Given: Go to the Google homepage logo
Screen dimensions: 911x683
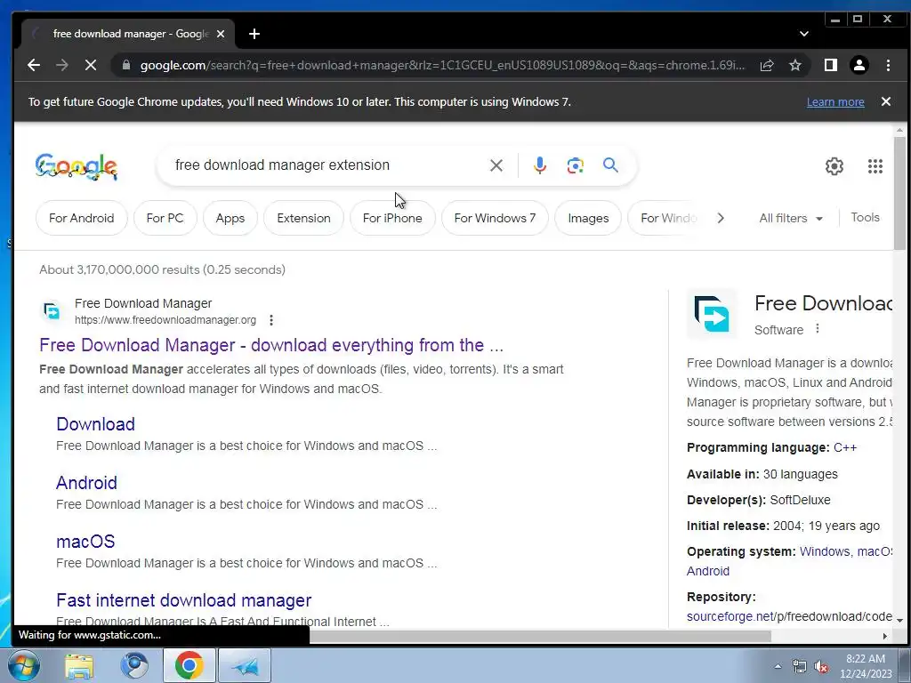Looking at the screenshot, I should coord(77,166).
